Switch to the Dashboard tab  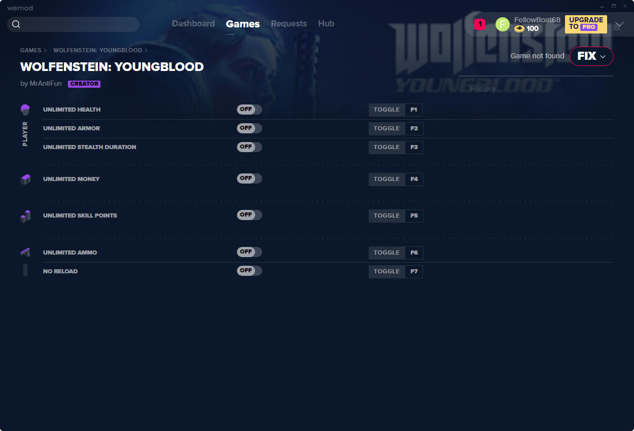193,24
